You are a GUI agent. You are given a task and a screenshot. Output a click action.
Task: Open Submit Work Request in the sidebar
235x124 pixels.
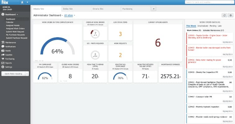pos(15,32)
